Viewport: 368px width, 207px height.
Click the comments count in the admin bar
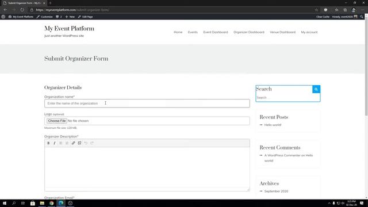click(x=59, y=17)
